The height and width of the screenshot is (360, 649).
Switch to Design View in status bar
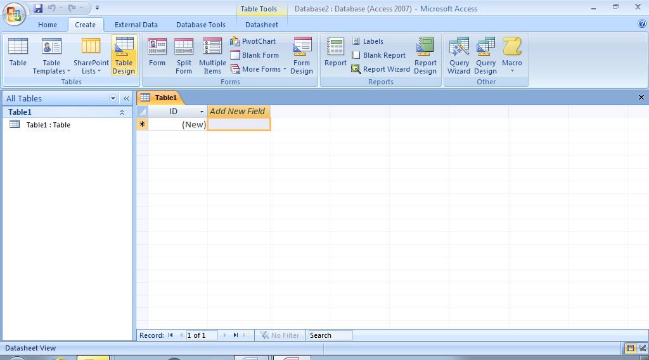tap(643, 348)
